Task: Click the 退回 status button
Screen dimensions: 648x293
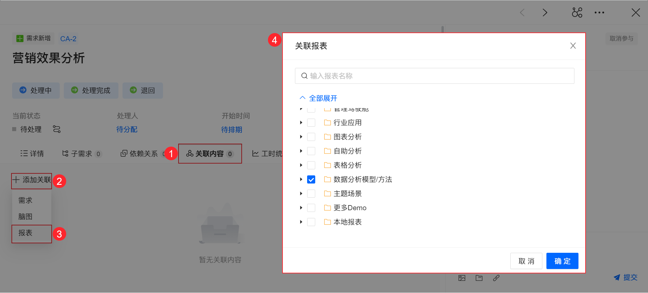Action: tap(143, 91)
